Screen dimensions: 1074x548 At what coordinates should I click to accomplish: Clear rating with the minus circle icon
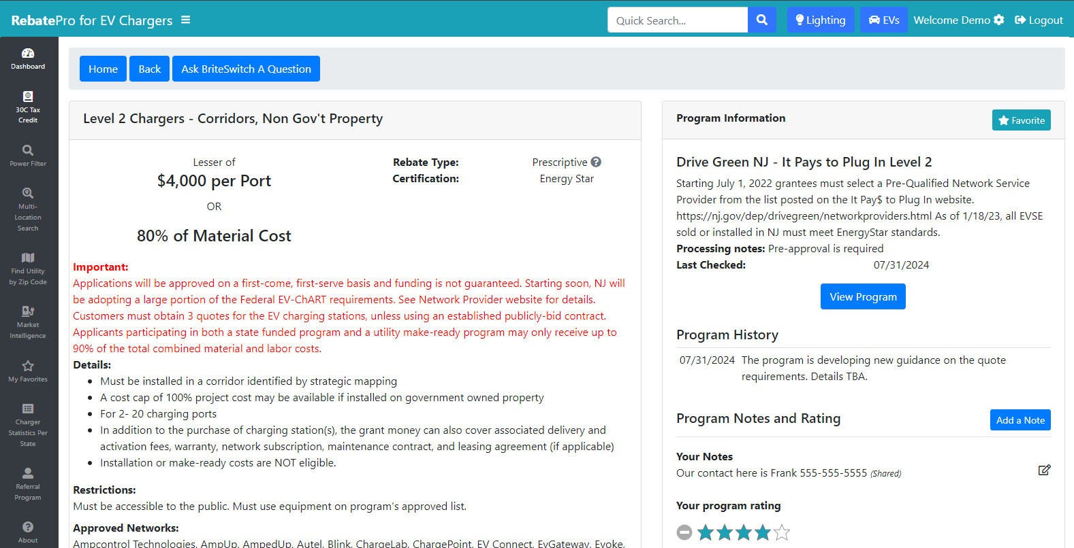click(x=684, y=532)
